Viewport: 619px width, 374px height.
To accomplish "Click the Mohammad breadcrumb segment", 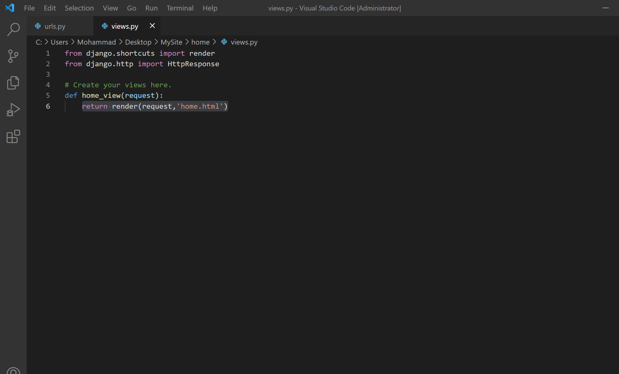I will point(96,42).
